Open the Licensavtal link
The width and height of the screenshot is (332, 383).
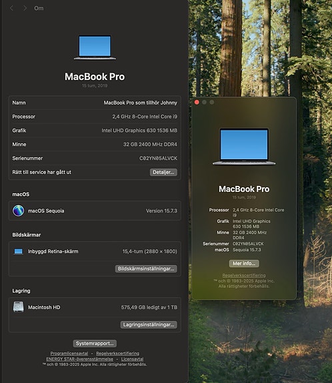point(132,359)
